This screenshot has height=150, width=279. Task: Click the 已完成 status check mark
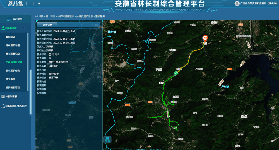tap(50, 54)
